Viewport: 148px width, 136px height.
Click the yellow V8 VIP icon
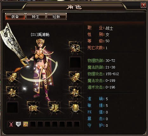point(25,124)
